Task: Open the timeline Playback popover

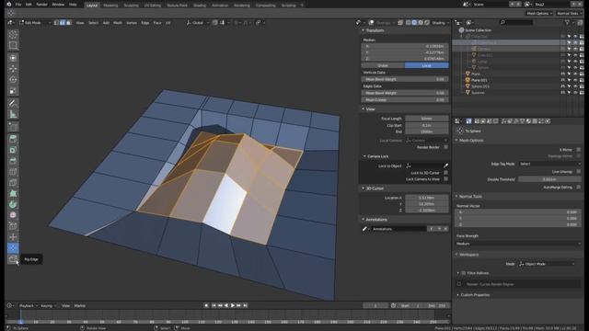Action: click(29, 306)
